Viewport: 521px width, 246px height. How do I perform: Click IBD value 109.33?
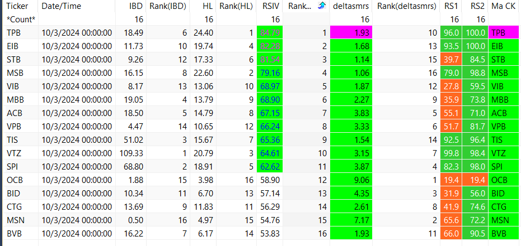pos(132,153)
